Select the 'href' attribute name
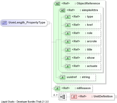 click(x=90, y=25)
